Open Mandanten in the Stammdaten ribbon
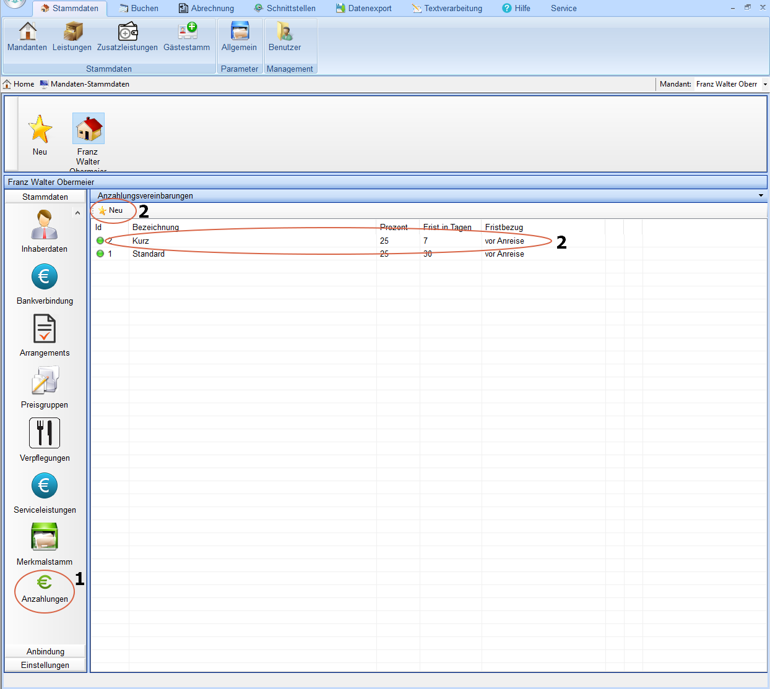This screenshot has height=689, width=770. point(27,36)
